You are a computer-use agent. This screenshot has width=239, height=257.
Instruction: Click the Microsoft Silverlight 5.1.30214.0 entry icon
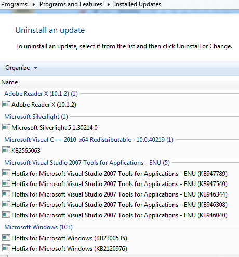click(x=6, y=127)
